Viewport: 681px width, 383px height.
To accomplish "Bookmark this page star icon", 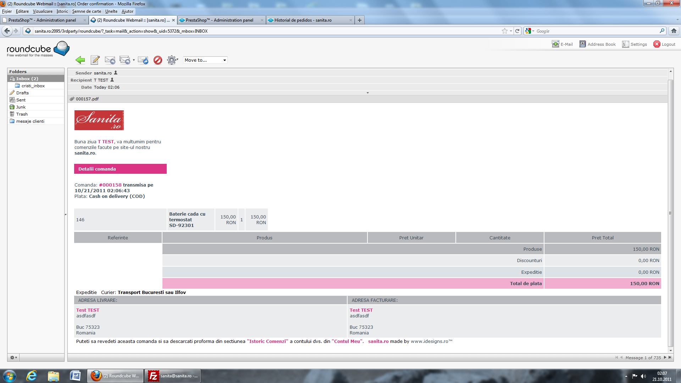I will click(x=504, y=31).
